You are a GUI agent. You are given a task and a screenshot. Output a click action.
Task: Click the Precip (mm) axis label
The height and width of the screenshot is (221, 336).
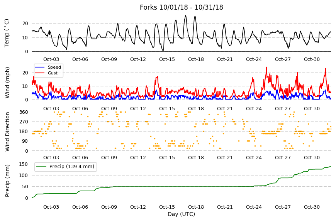pyautogui.click(x=7, y=181)
